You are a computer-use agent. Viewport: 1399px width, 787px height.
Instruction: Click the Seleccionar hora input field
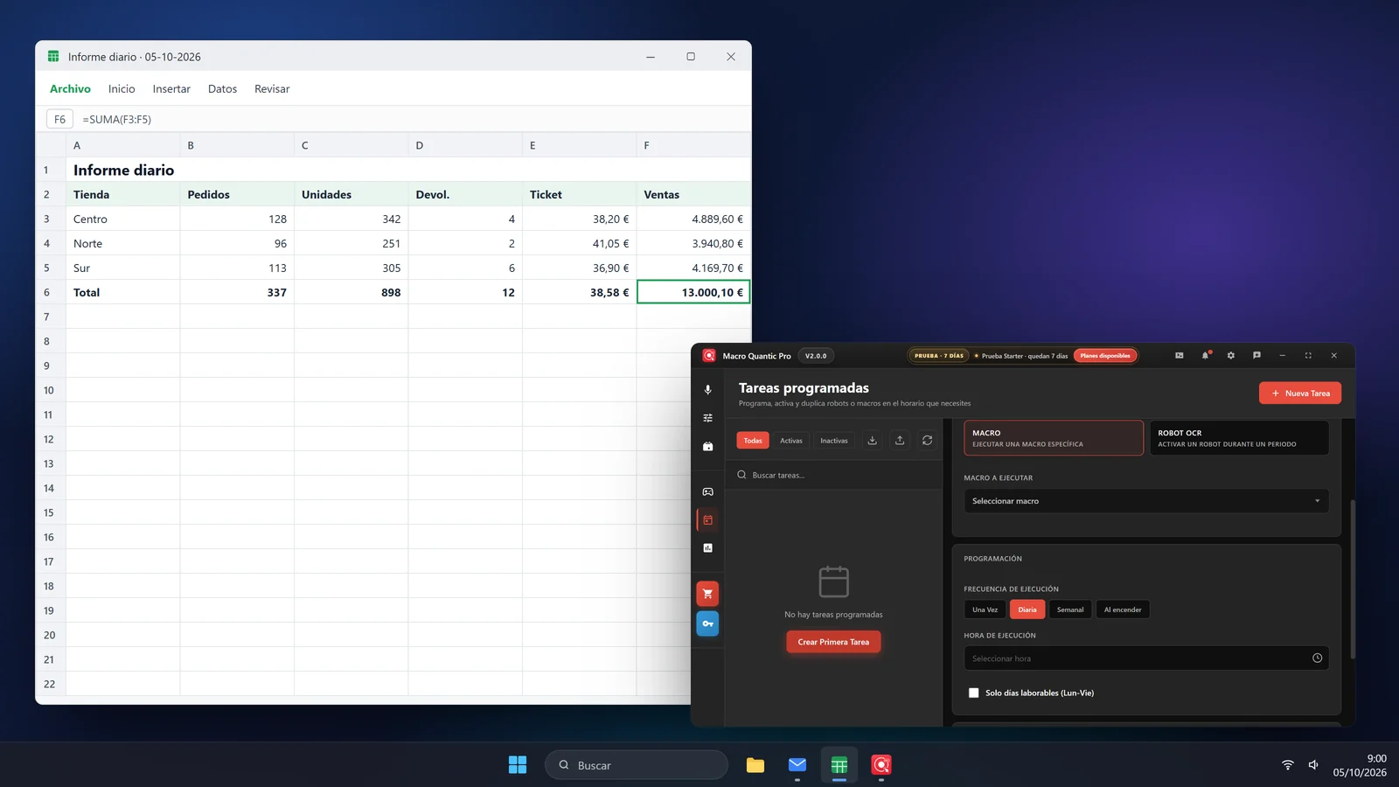point(1146,658)
